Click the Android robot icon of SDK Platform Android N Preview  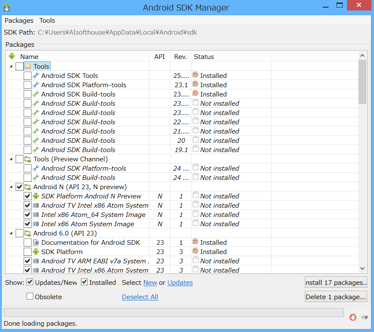[36, 196]
